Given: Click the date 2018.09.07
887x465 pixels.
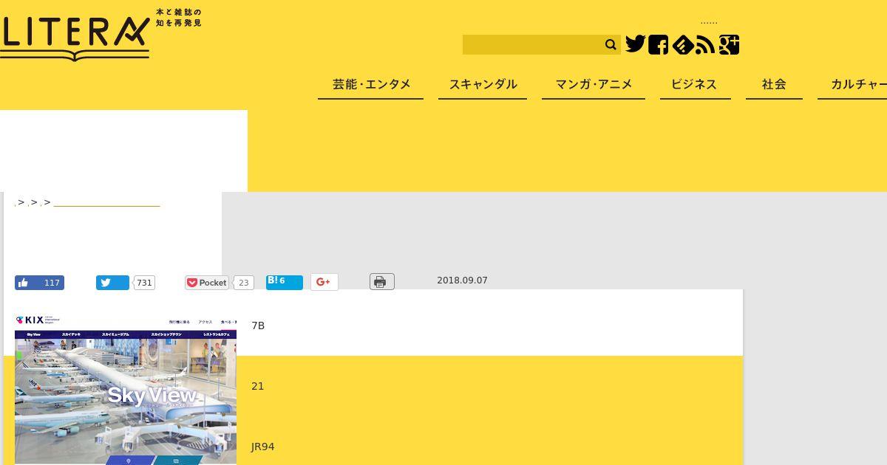Looking at the screenshot, I should point(462,280).
